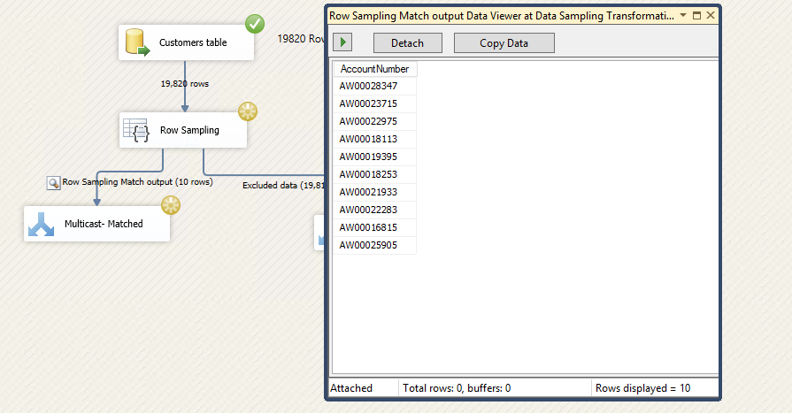Select cell AW00022975
This screenshot has width=792, height=413.
[375, 121]
